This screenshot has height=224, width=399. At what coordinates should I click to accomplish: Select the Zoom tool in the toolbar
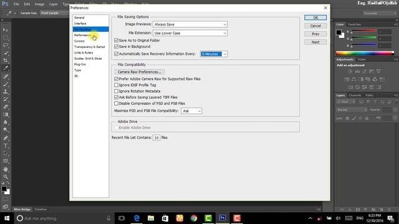click(6, 177)
